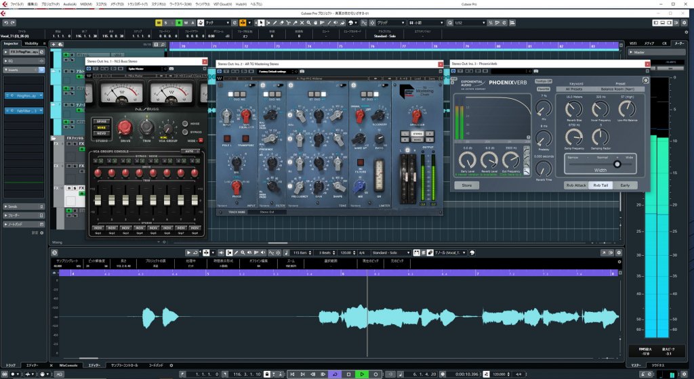The height and width of the screenshot is (379, 694).
Task: Select the Object Selection arrow tool
Action: [x=262, y=22]
